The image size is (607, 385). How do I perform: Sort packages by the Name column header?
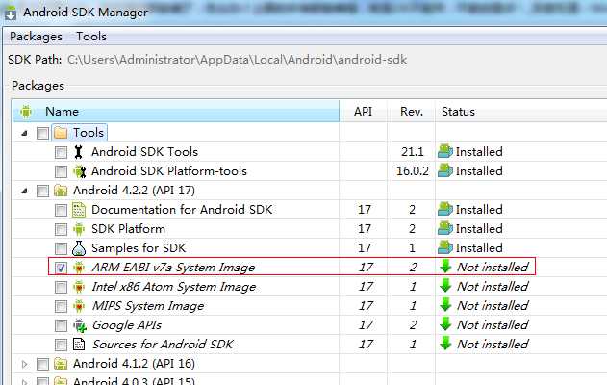coord(176,112)
